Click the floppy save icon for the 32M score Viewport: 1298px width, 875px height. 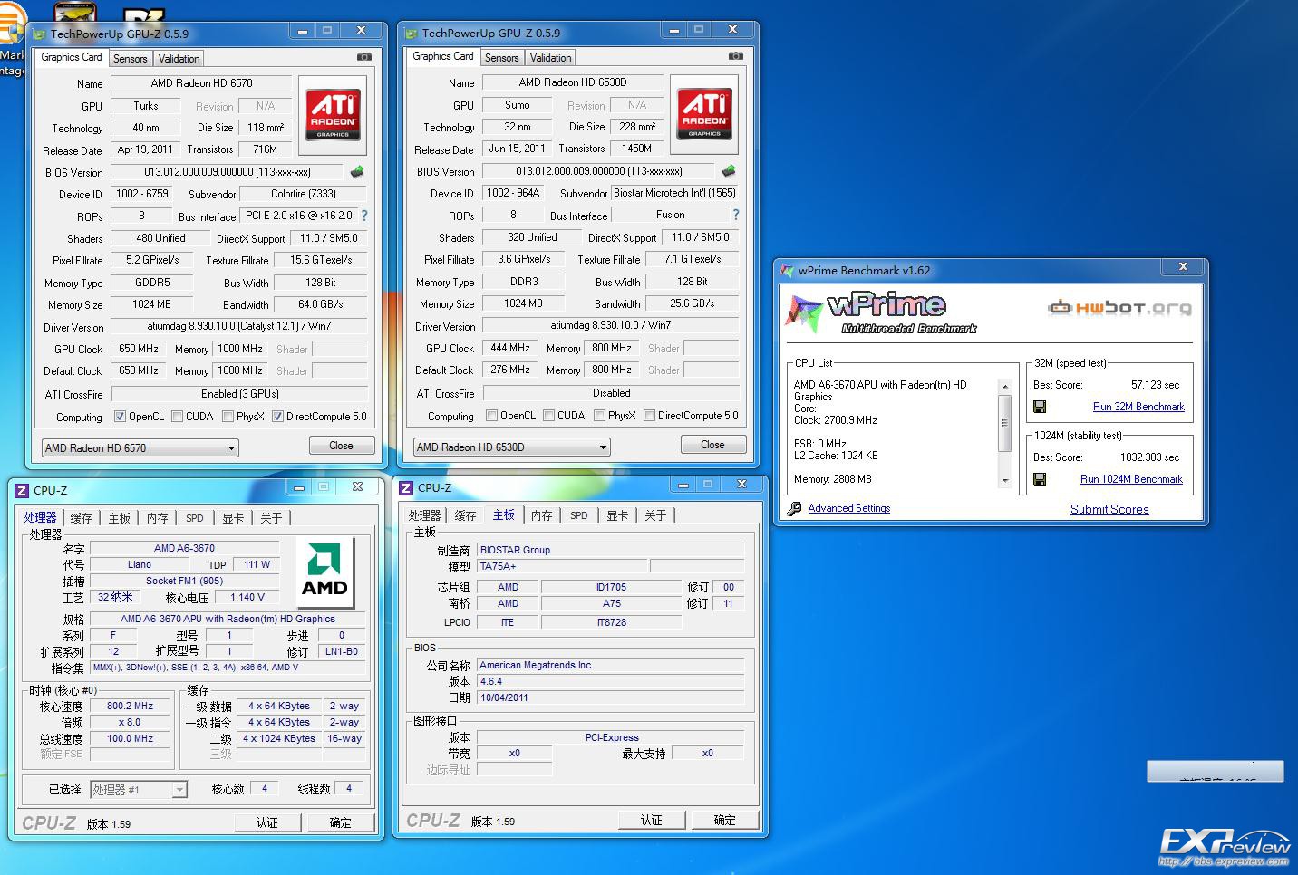point(1040,407)
